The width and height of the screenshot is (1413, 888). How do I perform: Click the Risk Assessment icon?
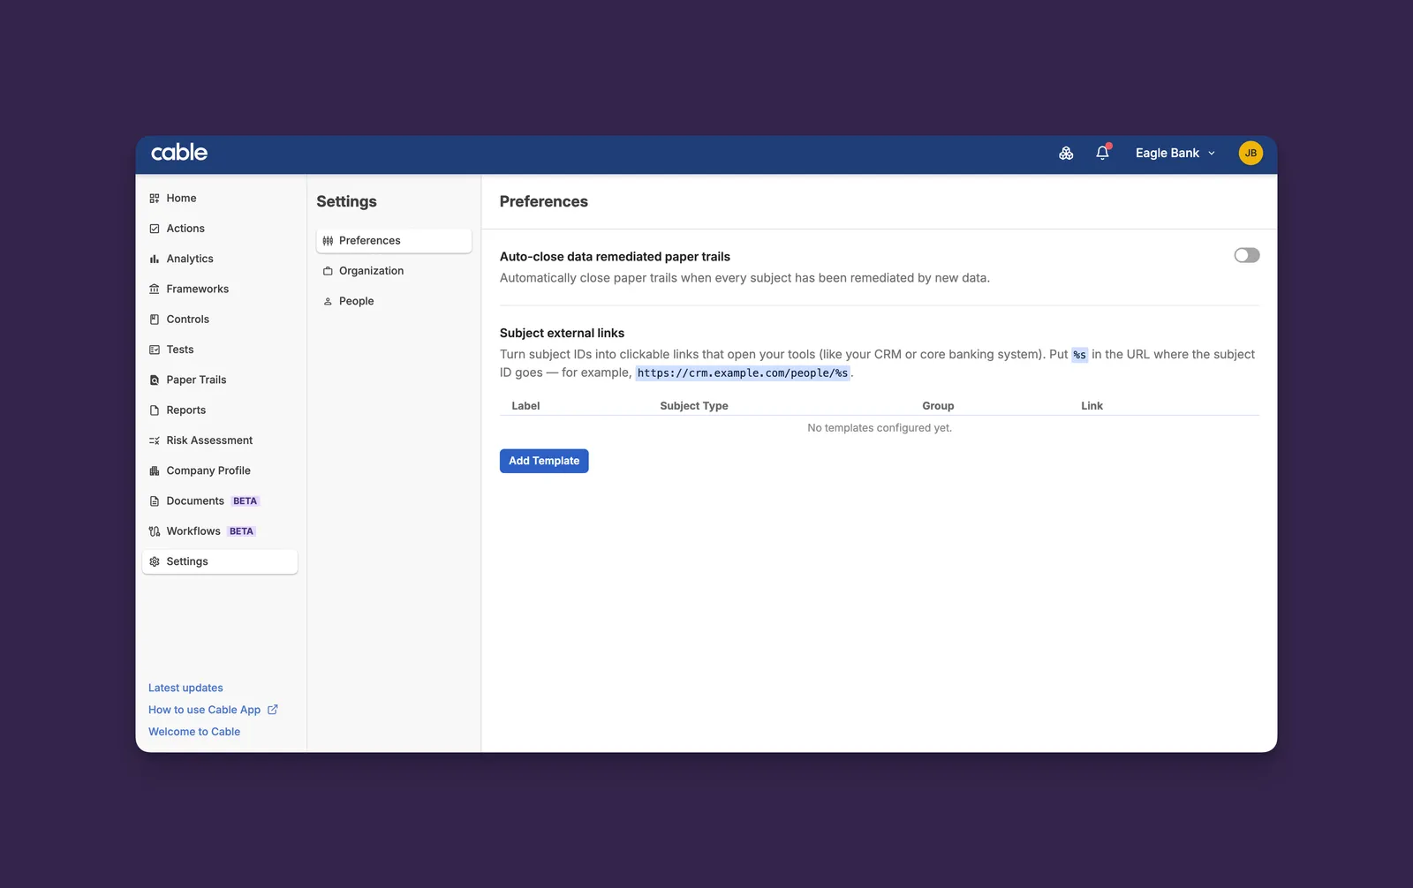tap(155, 440)
